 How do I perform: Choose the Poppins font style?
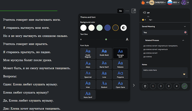(120, 74)
